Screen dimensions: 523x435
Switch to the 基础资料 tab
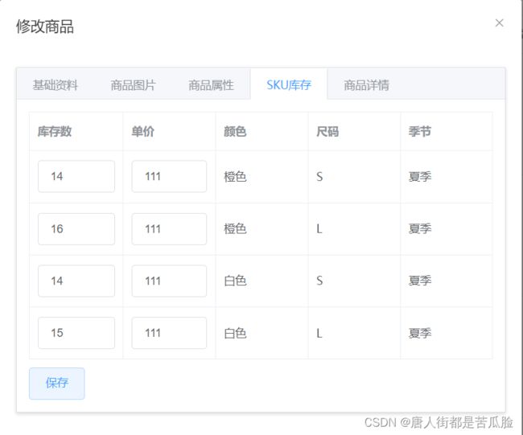coord(55,85)
